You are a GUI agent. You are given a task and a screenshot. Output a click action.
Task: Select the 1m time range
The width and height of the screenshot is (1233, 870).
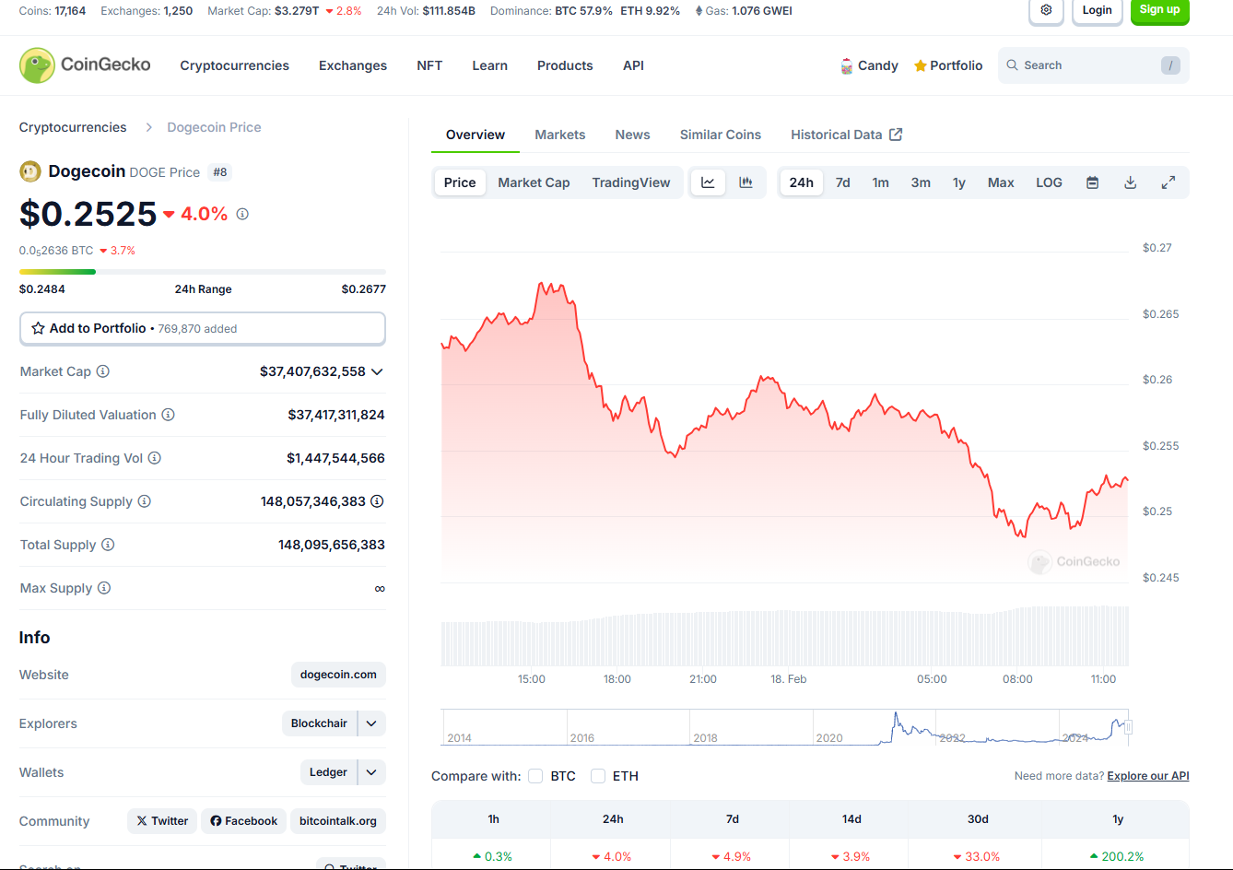pyautogui.click(x=880, y=182)
